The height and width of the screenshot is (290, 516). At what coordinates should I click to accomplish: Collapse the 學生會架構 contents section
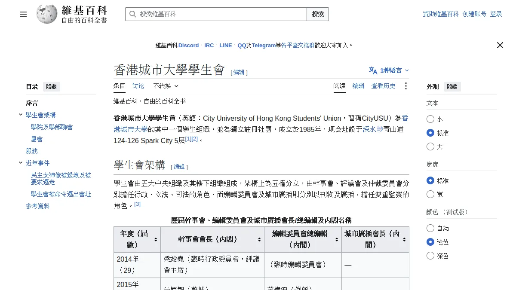tap(21, 115)
